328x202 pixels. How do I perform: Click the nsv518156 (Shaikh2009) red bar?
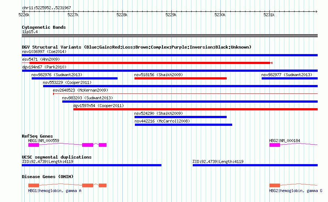[181, 78]
